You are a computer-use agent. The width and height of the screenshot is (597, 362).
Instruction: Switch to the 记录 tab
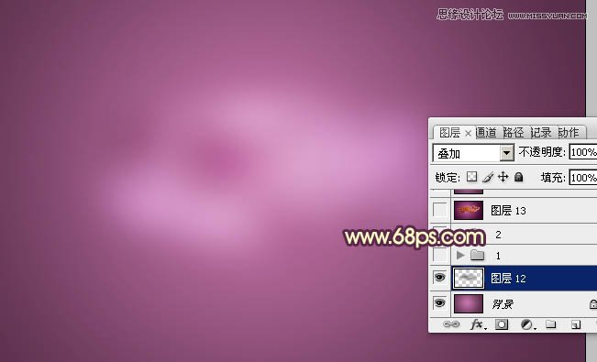point(541,133)
